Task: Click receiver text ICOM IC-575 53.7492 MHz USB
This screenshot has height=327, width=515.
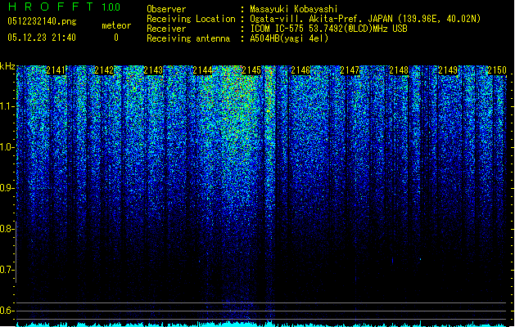Action: (329, 29)
